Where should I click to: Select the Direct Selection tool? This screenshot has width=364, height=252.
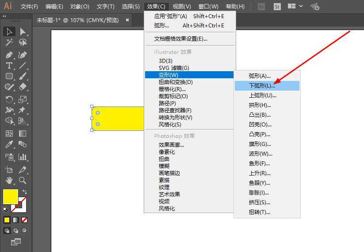23,31
